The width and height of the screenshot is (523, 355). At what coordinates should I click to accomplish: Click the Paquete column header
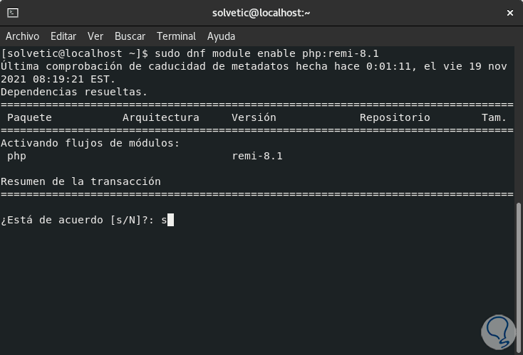click(x=29, y=117)
